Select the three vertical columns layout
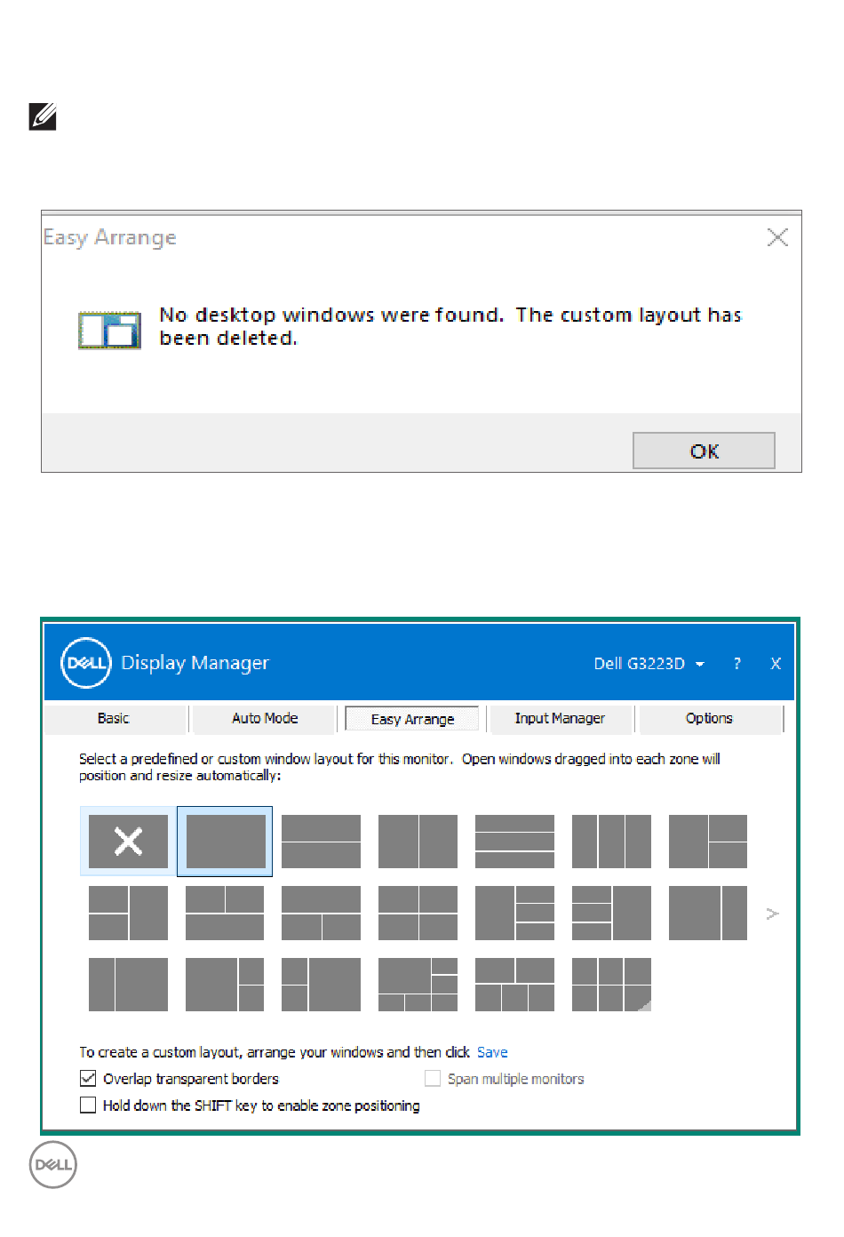 click(x=611, y=841)
